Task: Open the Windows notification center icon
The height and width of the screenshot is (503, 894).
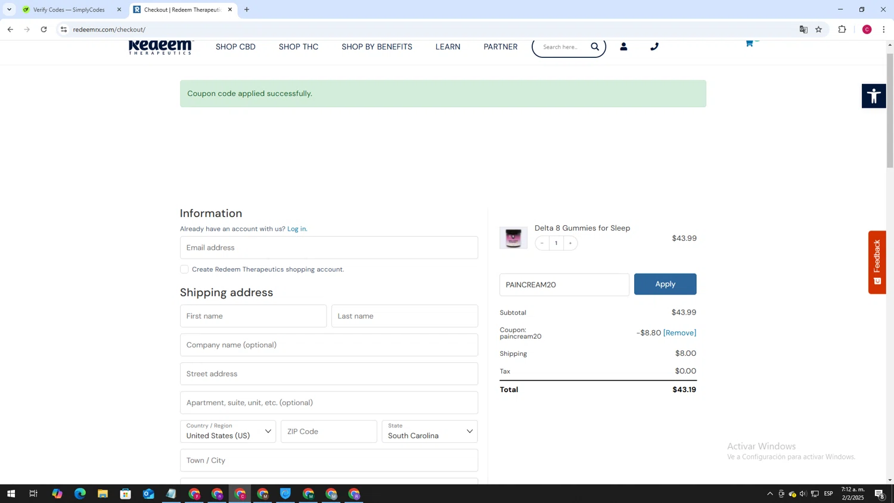Action: (880, 493)
